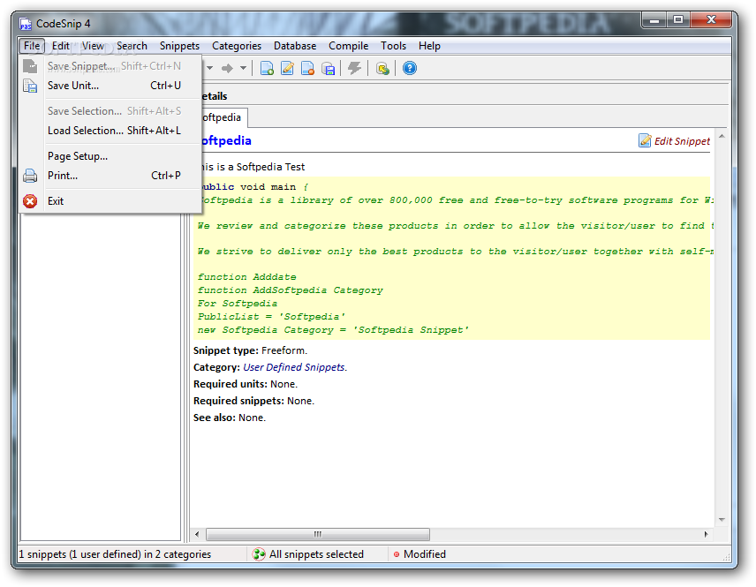Click the Test Compile lightning icon
This screenshot has width=756, height=587.
(x=355, y=69)
